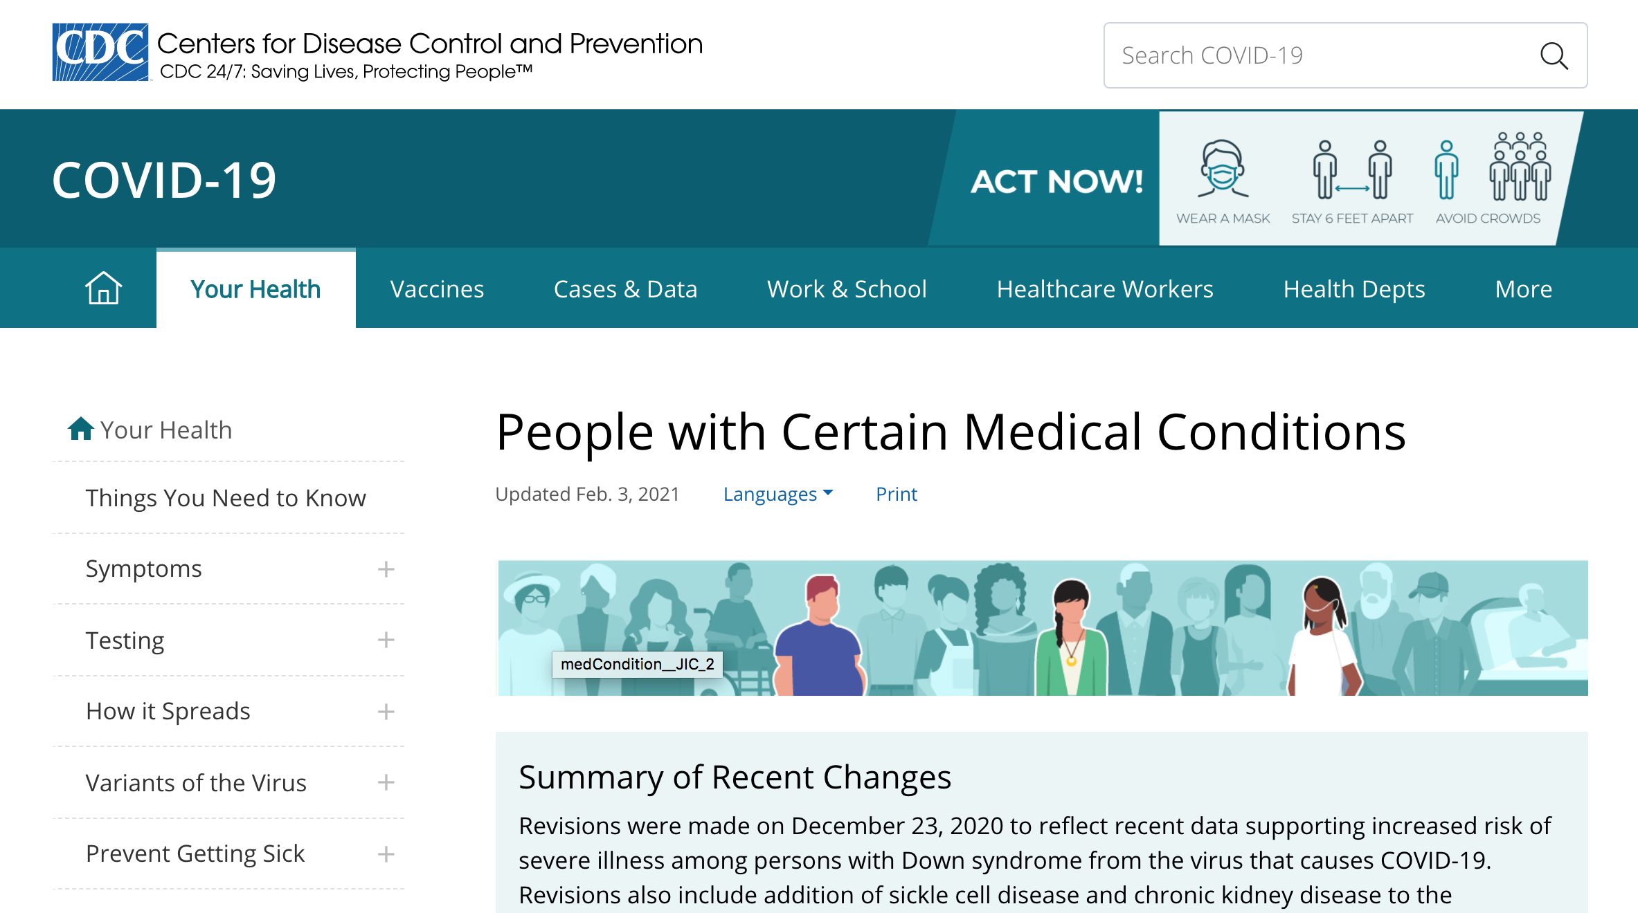Viewport: 1638px width, 913px height.
Task: Click the CDC logo
Action: click(x=101, y=53)
